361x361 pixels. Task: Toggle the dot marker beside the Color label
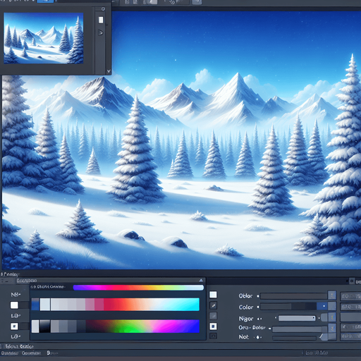click(258, 307)
